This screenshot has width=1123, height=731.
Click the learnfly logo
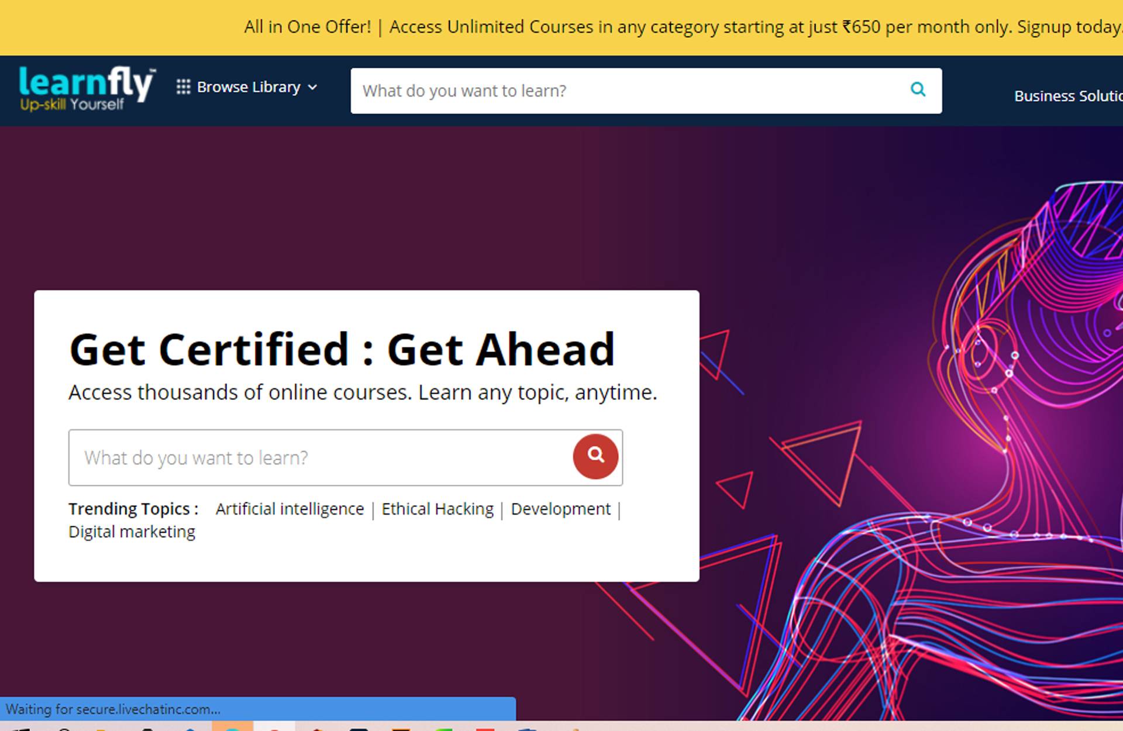tap(87, 88)
